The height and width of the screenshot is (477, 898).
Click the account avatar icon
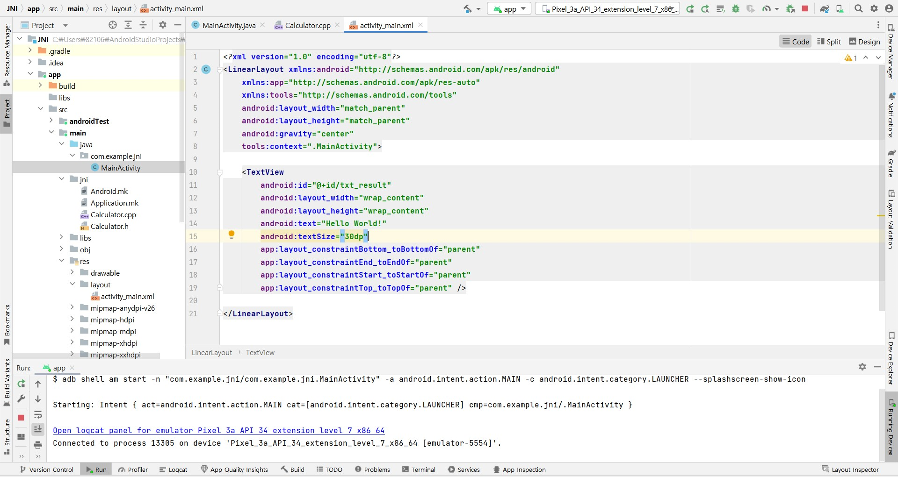coord(889,9)
